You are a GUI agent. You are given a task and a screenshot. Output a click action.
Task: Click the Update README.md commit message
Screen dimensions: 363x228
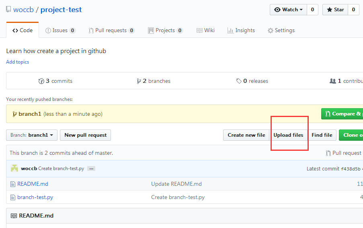176,184
